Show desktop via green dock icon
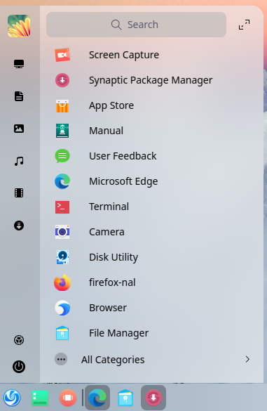Viewport: 267px width, 411px height. [x=40, y=398]
